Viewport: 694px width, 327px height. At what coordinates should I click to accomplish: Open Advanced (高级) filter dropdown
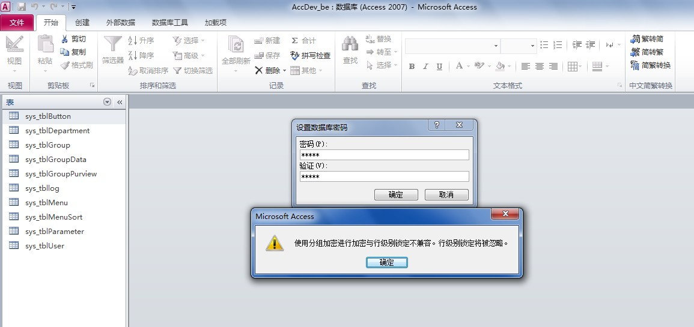[x=189, y=56]
